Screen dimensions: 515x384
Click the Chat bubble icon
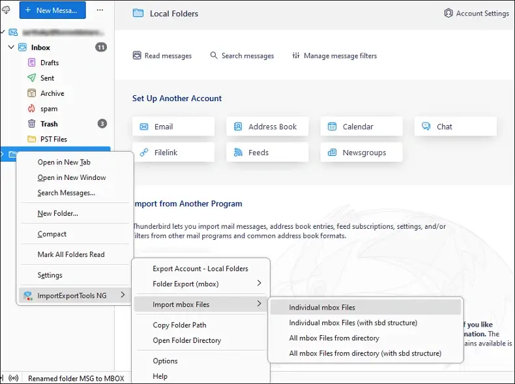pos(426,126)
